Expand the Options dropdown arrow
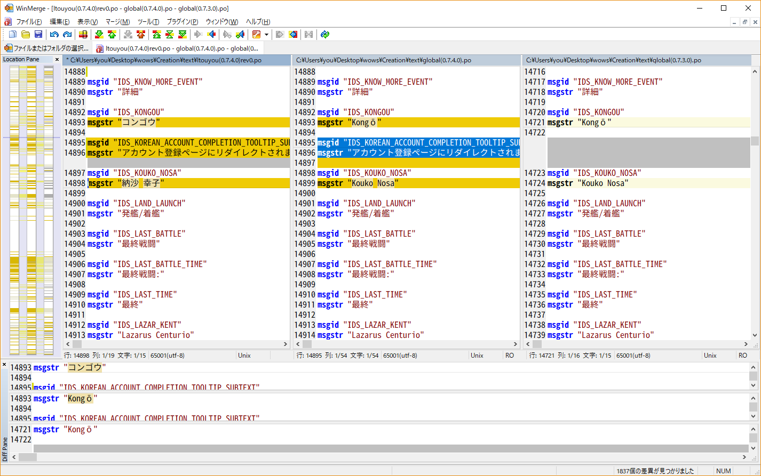The height and width of the screenshot is (476, 761). (x=266, y=35)
